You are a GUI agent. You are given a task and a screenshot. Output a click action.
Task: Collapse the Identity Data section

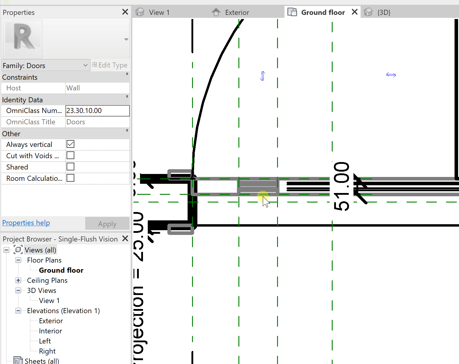127,97
